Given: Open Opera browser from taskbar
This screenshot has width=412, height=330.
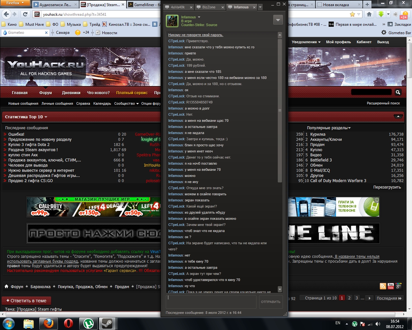Looking at the screenshot, I should (68, 324).
